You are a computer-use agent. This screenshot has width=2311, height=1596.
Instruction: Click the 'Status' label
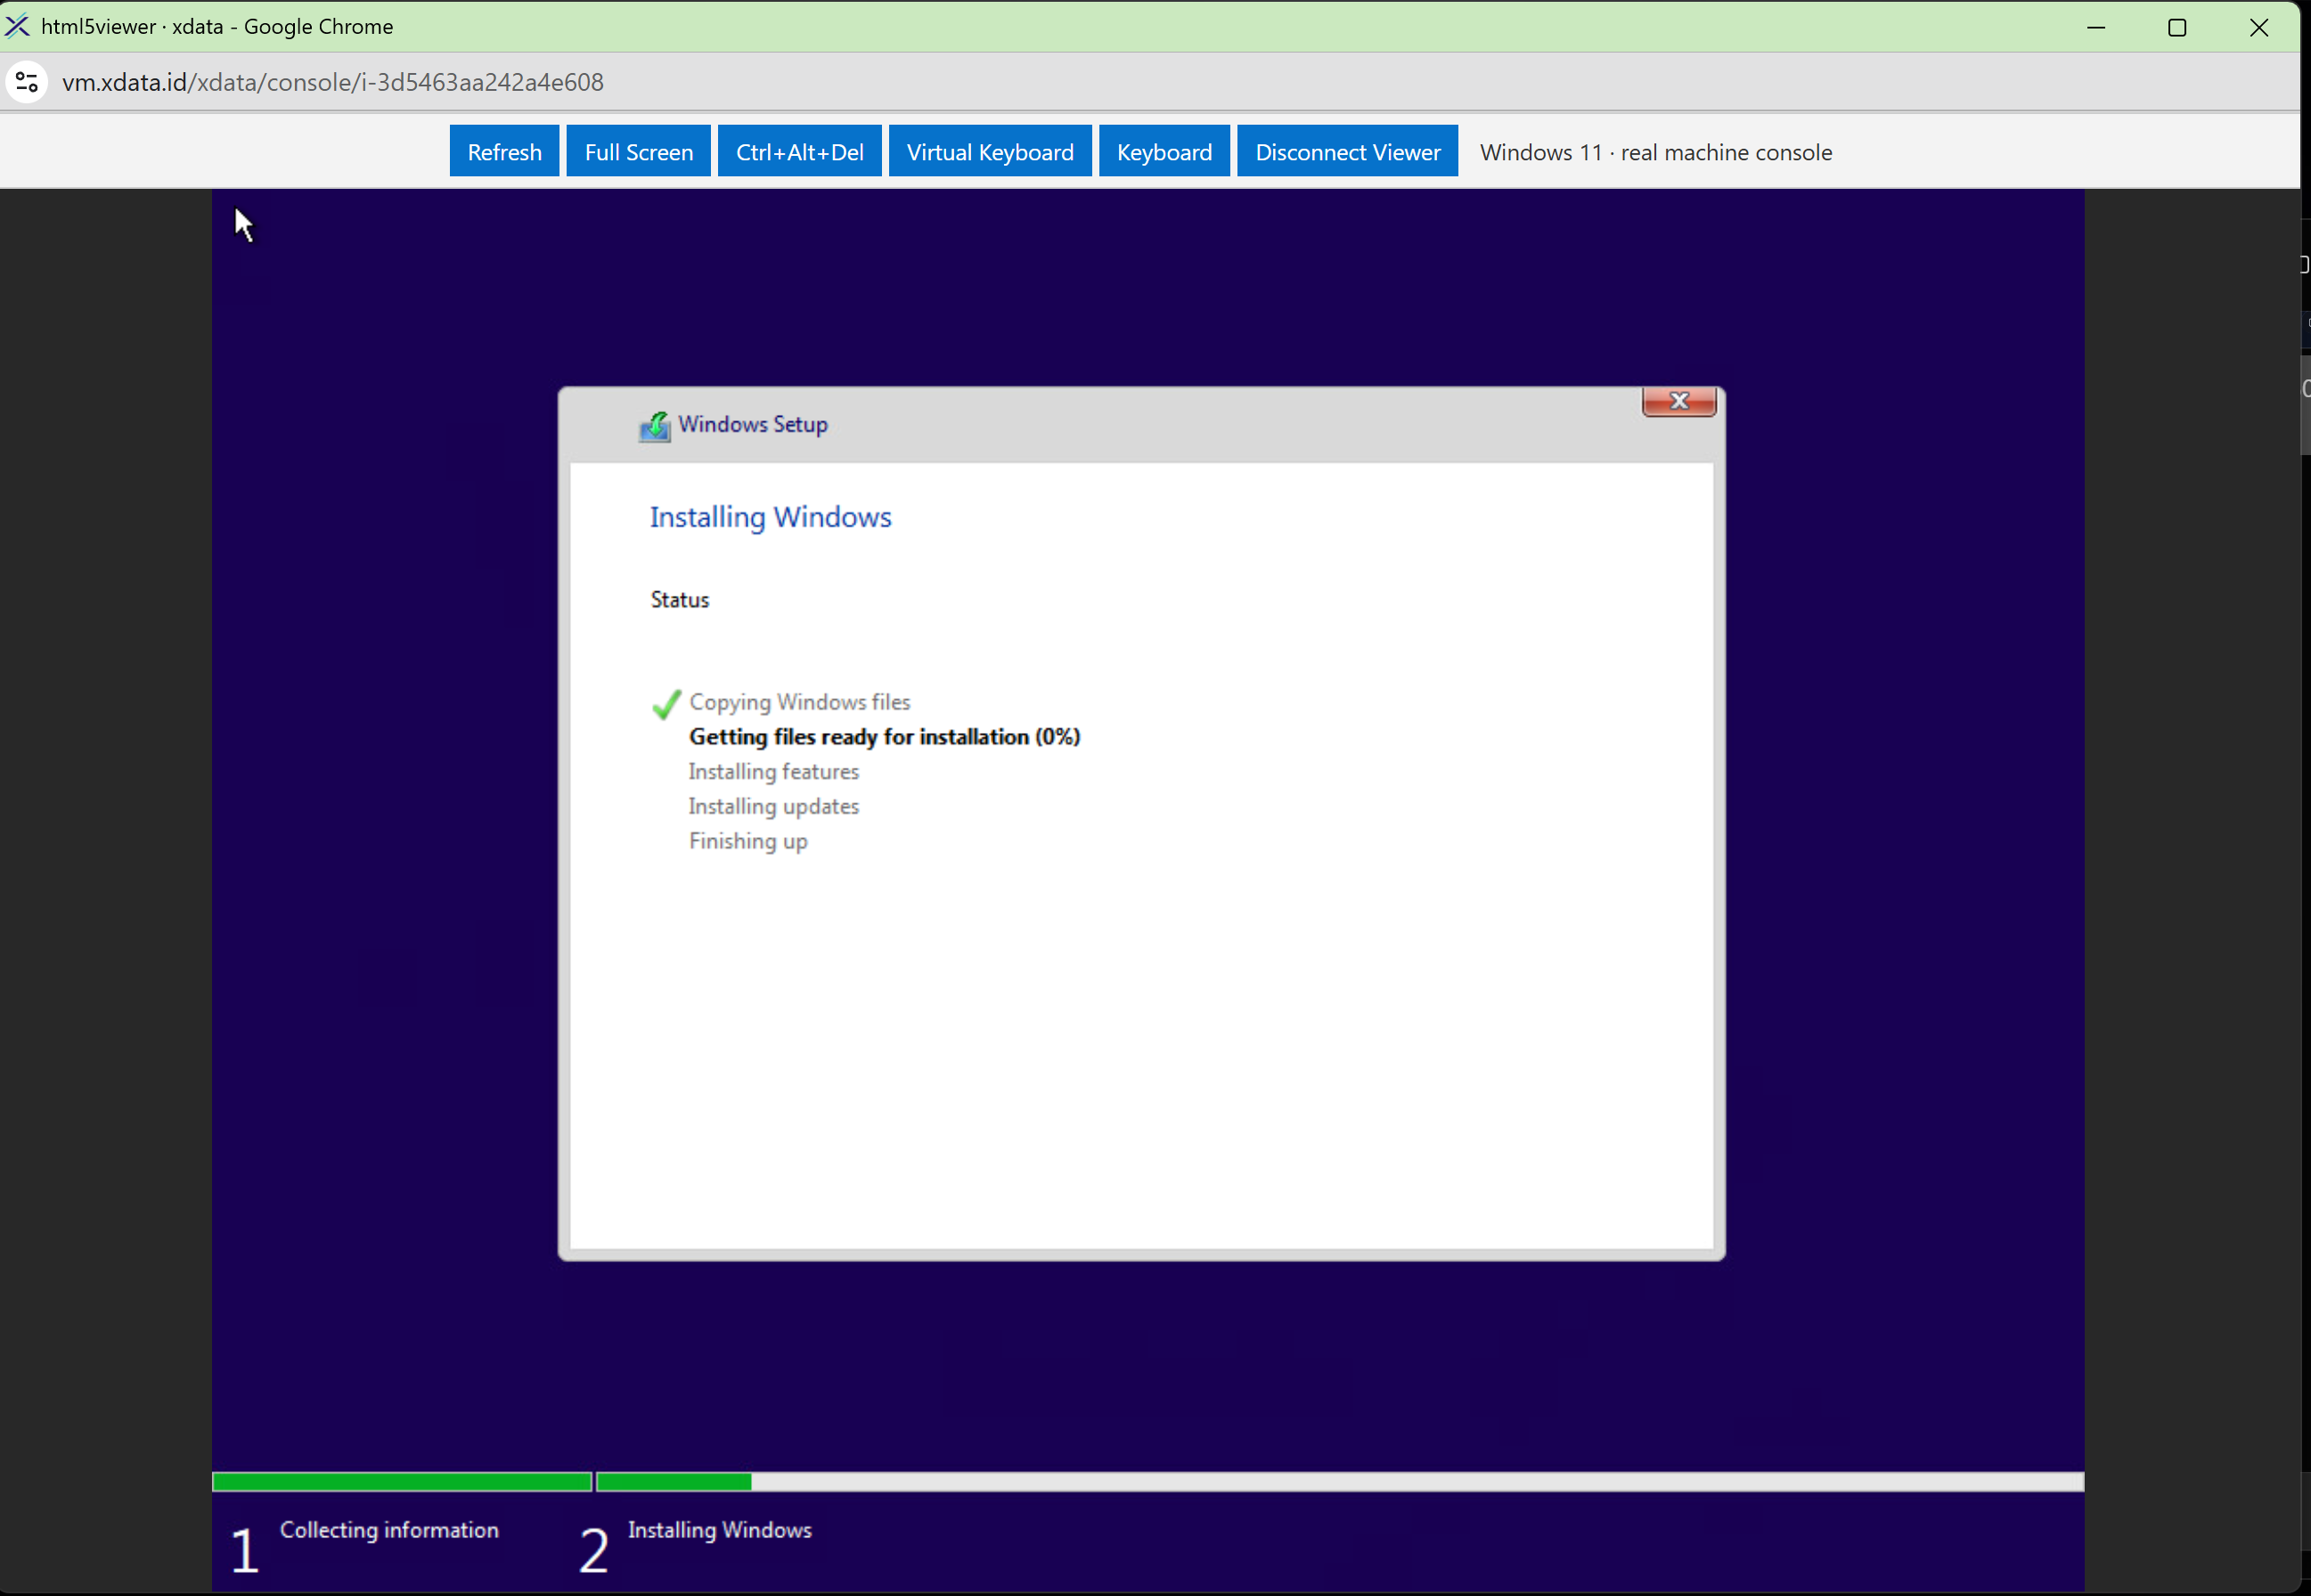coord(680,599)
